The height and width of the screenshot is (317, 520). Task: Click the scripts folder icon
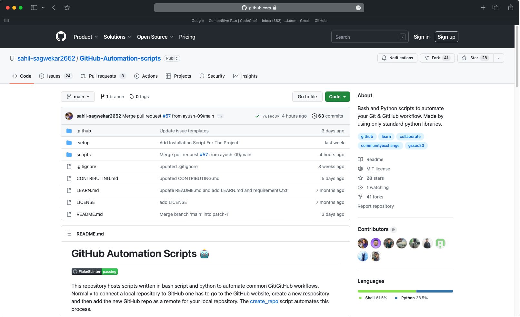click(69, 155)
